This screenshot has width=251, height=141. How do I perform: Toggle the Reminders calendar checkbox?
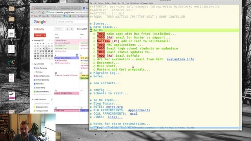coord(35,84)
